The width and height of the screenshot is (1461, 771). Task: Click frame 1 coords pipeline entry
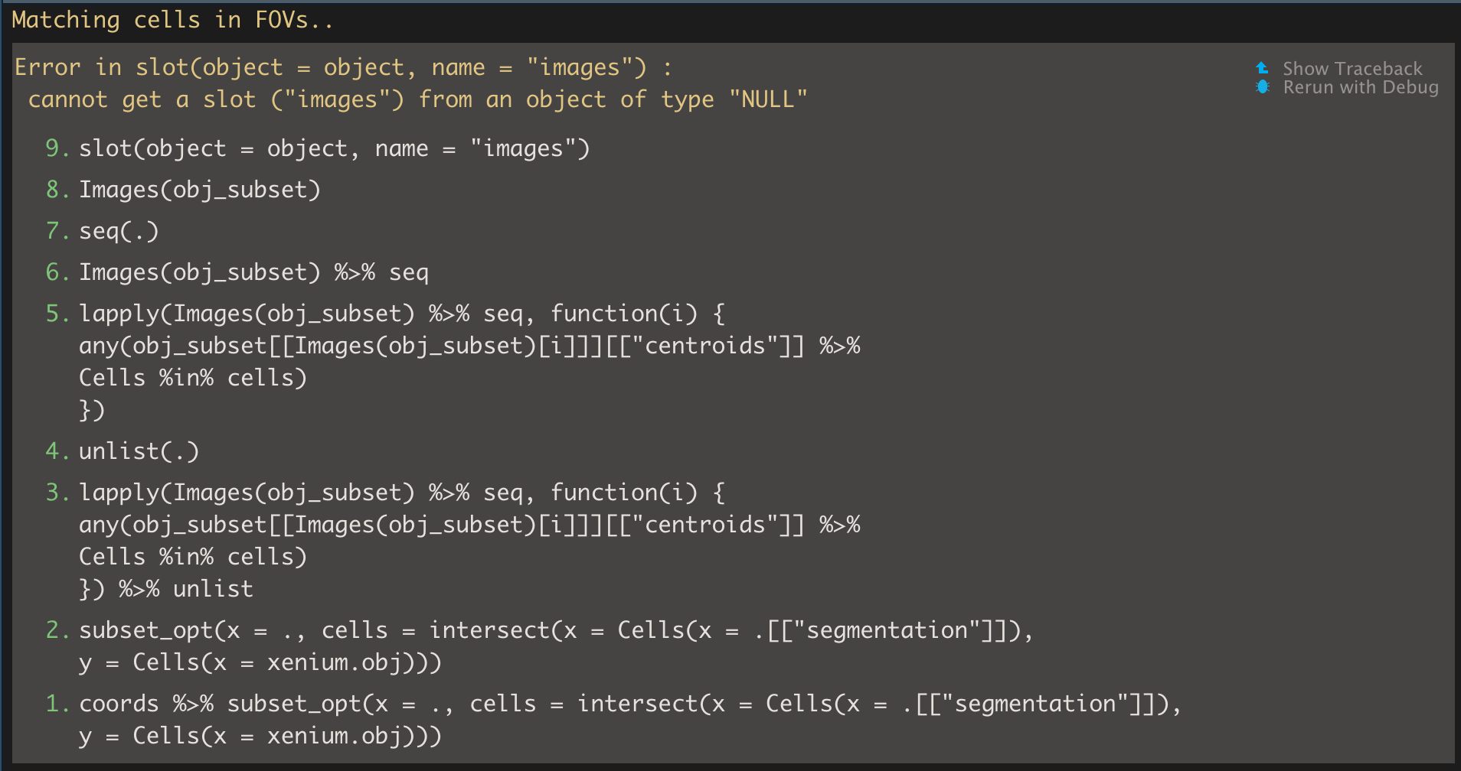pos(629,703)
